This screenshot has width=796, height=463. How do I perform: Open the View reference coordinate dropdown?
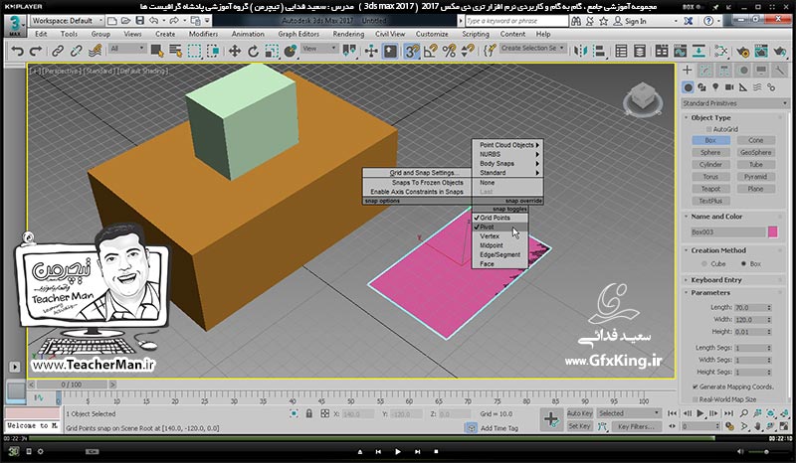pos(319,48)
